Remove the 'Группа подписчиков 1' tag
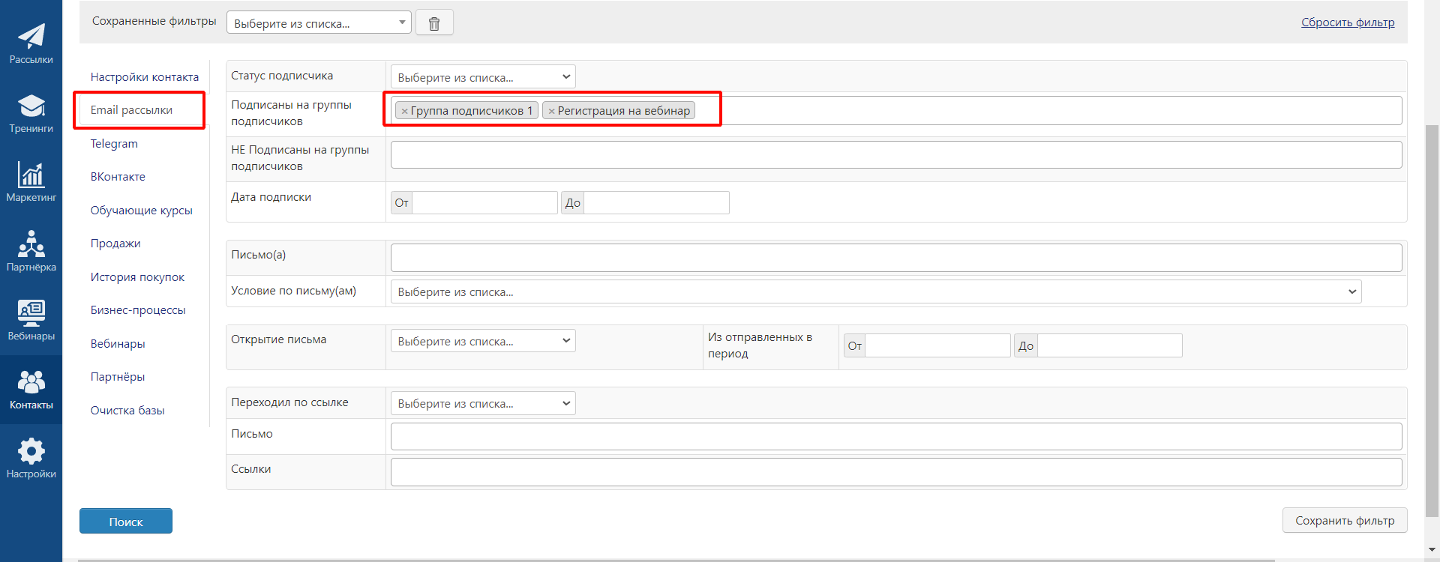1440x562 pixels. point(404,111)
